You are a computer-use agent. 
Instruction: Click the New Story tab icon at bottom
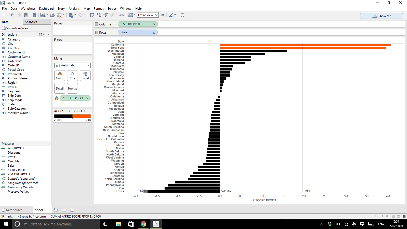72,210
